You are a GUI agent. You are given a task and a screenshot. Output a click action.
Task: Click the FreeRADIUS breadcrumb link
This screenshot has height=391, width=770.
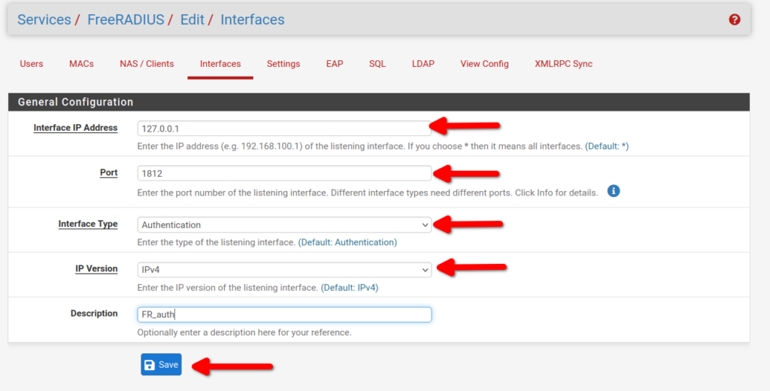126,20
